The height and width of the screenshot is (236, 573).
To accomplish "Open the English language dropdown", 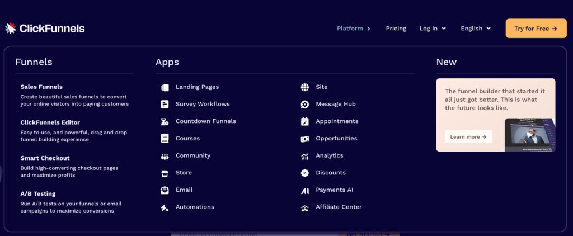I will (476, 28).
